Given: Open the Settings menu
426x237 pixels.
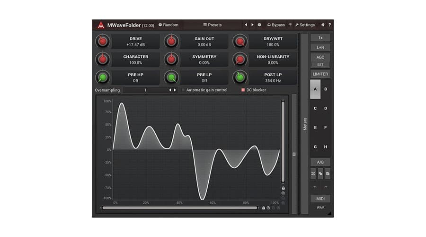Looking at the screenshot, I should 305,25.
